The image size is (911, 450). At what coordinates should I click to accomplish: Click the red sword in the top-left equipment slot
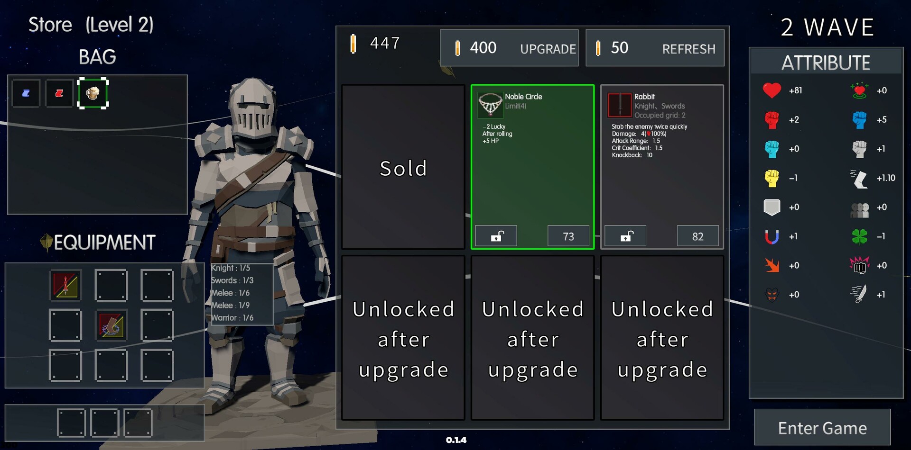(x=65, y=286)
